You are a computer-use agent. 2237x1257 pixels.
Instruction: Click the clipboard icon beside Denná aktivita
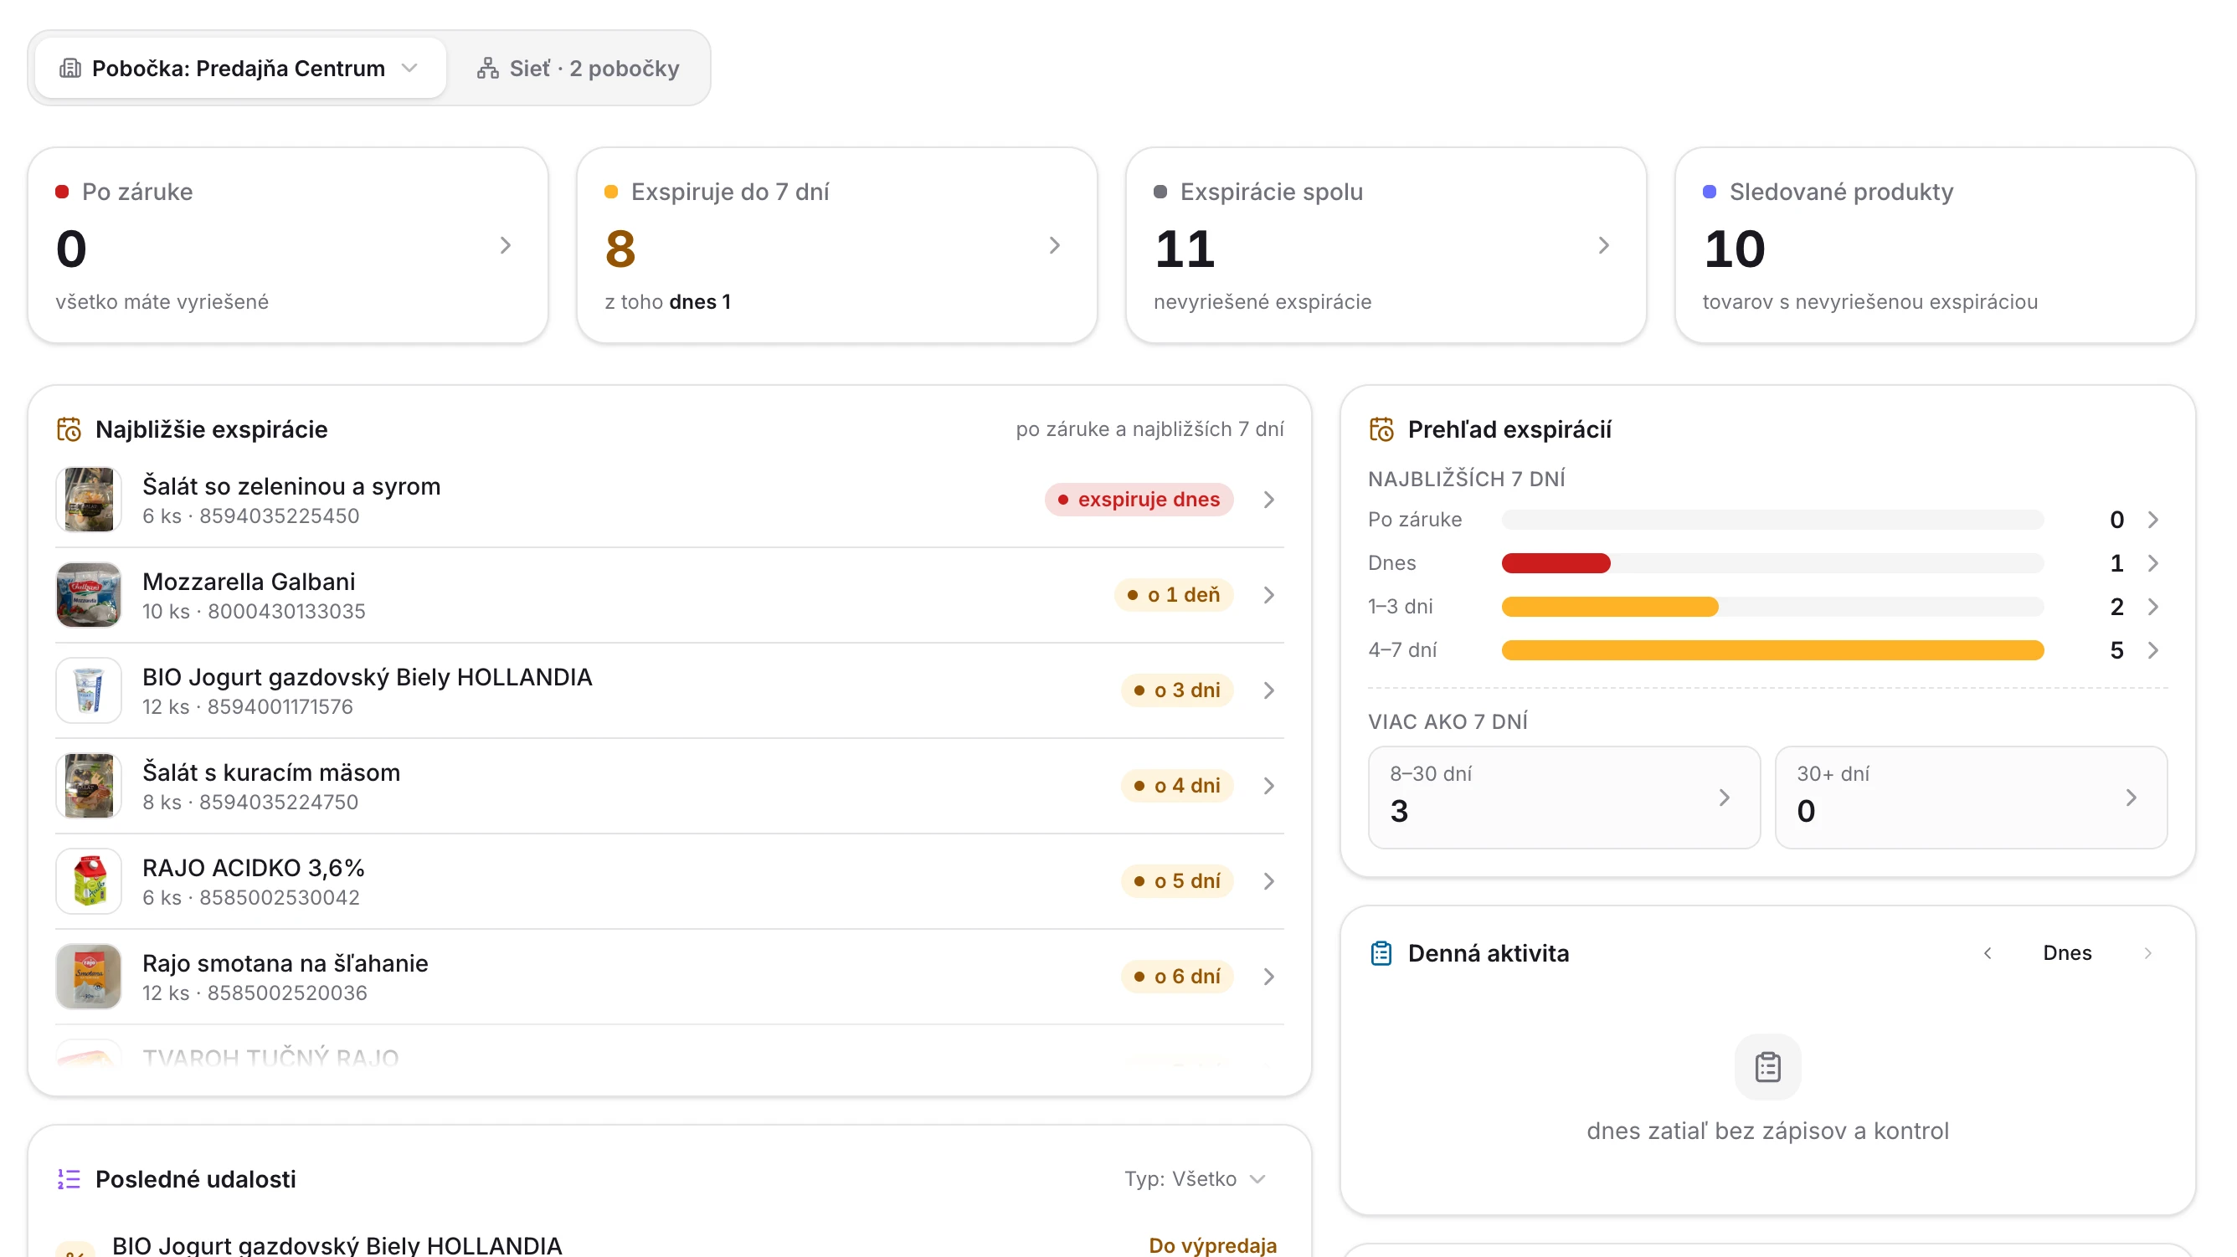coord(1381,953)
